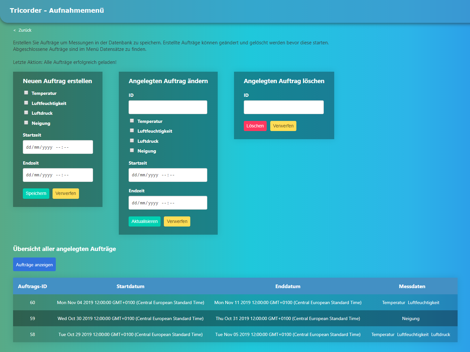Screen dimensions: 470x352
Task: Select order ID 59 cell
Action: tap(33, 318)
